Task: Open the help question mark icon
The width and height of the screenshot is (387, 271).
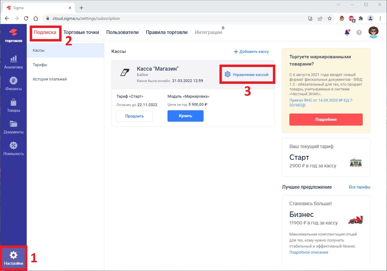Action: (x=359, y=32)
